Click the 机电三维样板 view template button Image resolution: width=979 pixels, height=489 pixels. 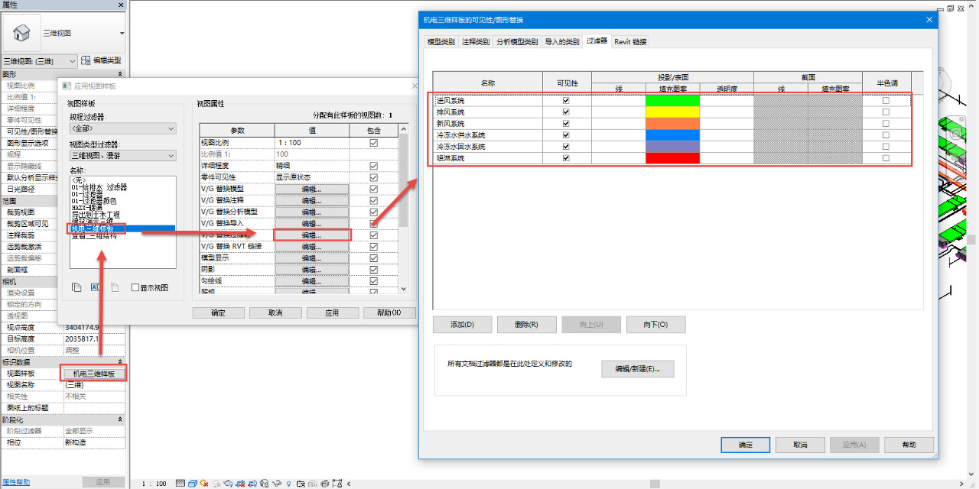pos(93,374)
